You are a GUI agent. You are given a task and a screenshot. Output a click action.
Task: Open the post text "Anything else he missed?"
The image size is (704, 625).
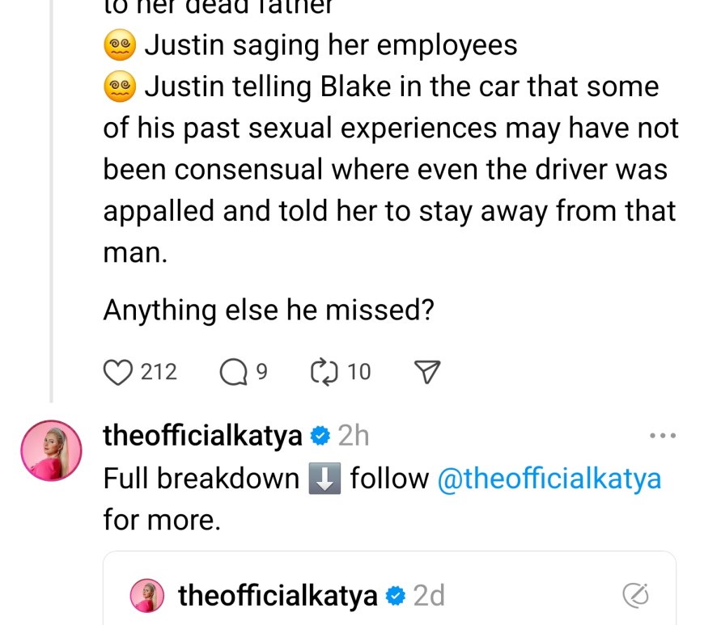click(269, 310)
